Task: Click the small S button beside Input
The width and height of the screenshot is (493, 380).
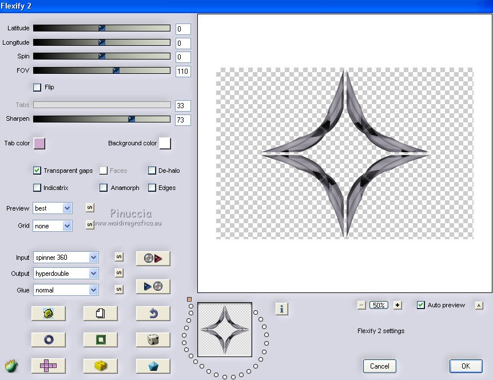Action: (x=119, y=257)
